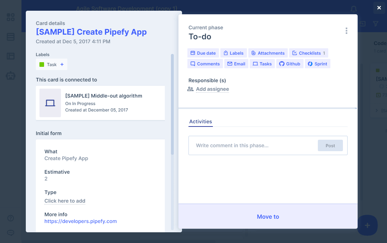Viewport: 387px width, 243px height.
Task: Set the card Due date
Action: tap(203, 53)
